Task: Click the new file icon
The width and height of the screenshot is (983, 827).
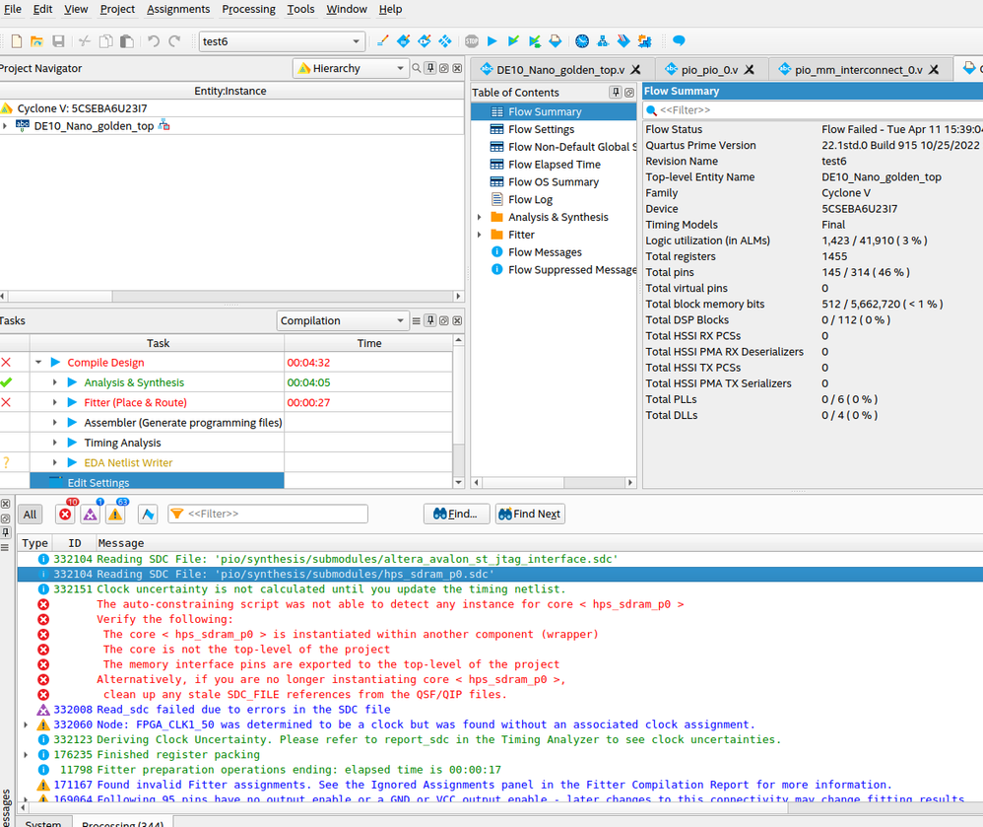Action: coord(16,41)
